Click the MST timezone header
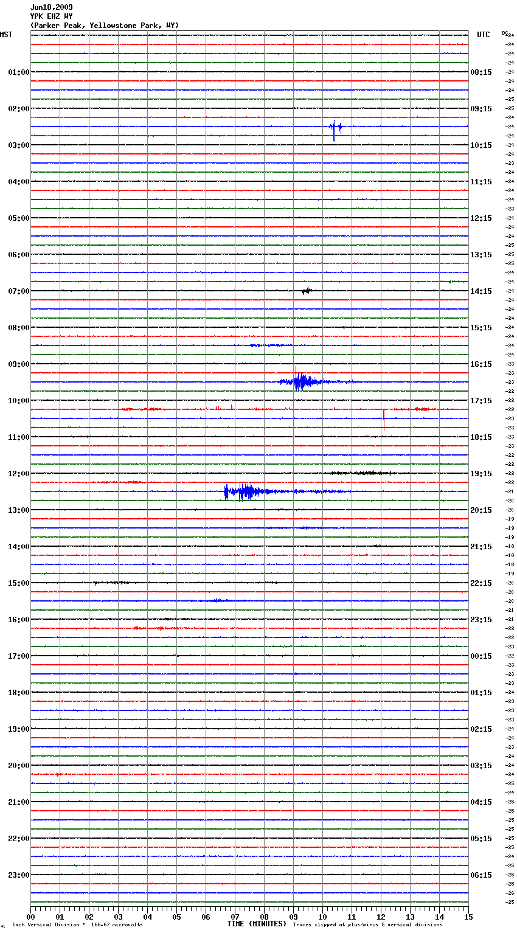This screenshot has height=933, width=517. coord(6,35)
